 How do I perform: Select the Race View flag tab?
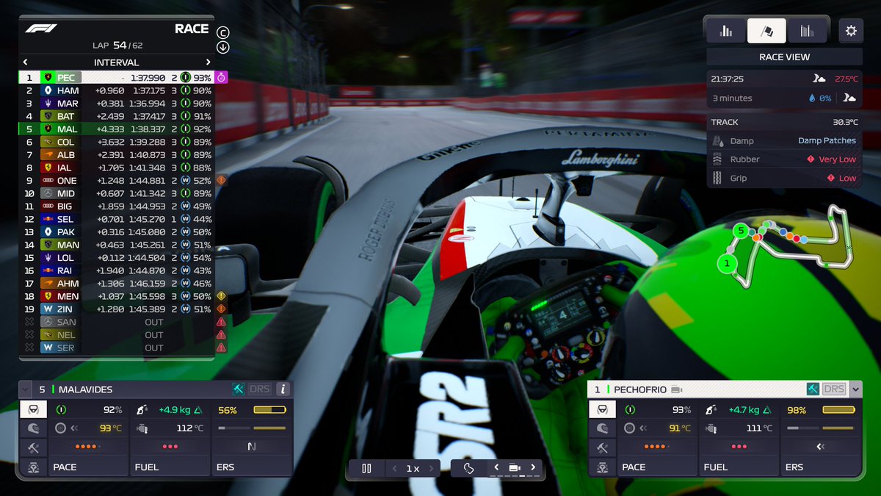pos(766,31)
